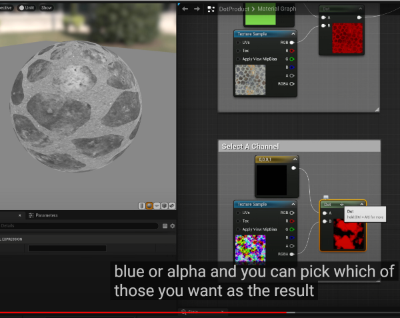Open the Unlit view mode menu
The height and width of the screenshot is (318, 400).
(27, 7)
